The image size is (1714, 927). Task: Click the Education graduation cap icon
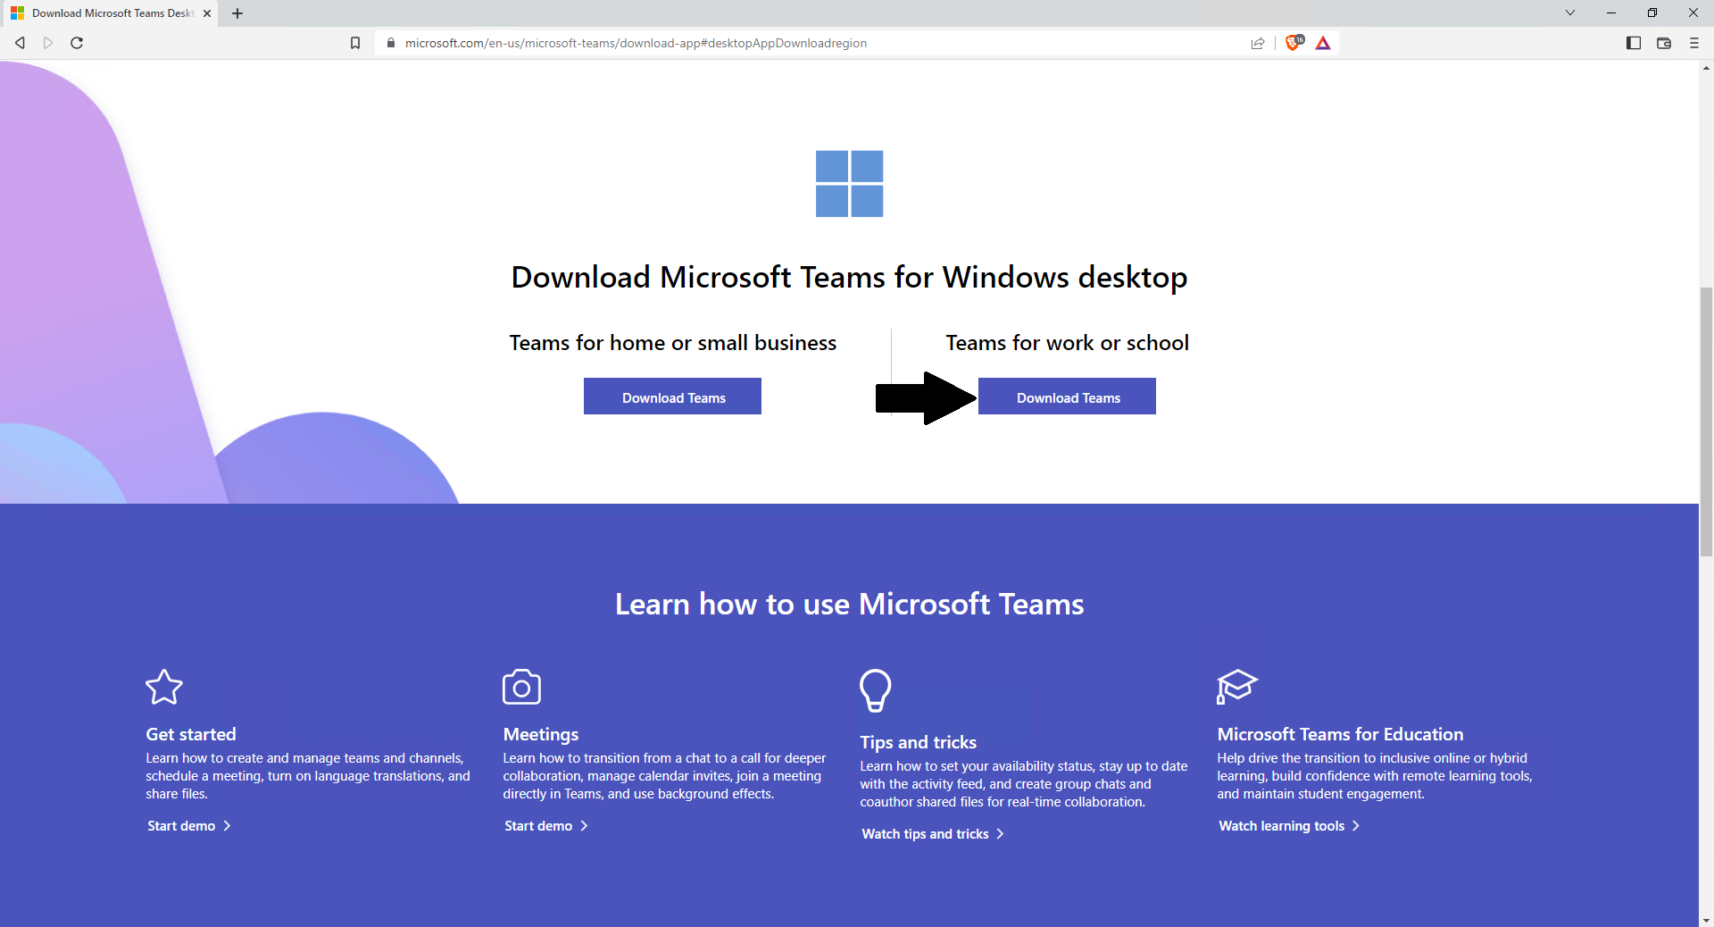[x=1236, y=687]
